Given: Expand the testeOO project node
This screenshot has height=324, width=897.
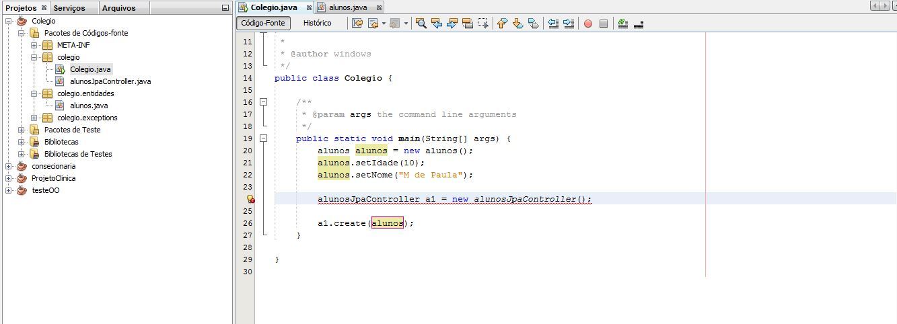Looking at the screenshot, I should 8,190.
